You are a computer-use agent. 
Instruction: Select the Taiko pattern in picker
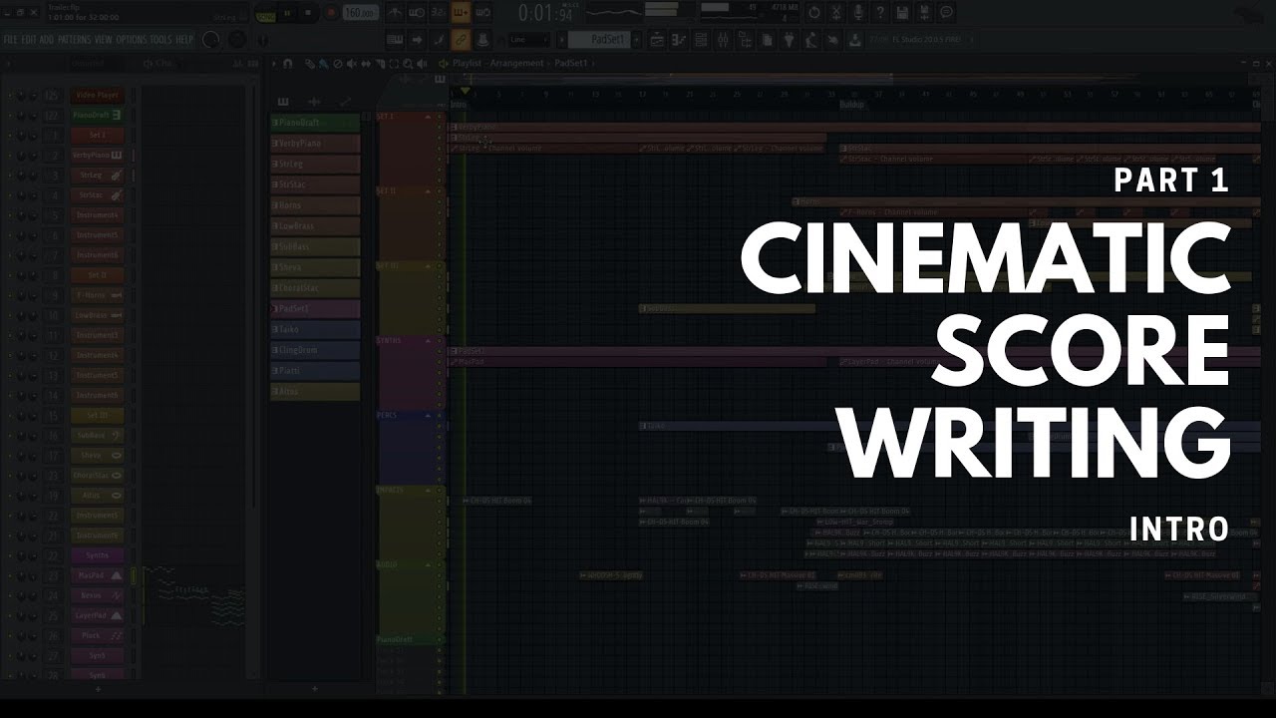point(315,329)
